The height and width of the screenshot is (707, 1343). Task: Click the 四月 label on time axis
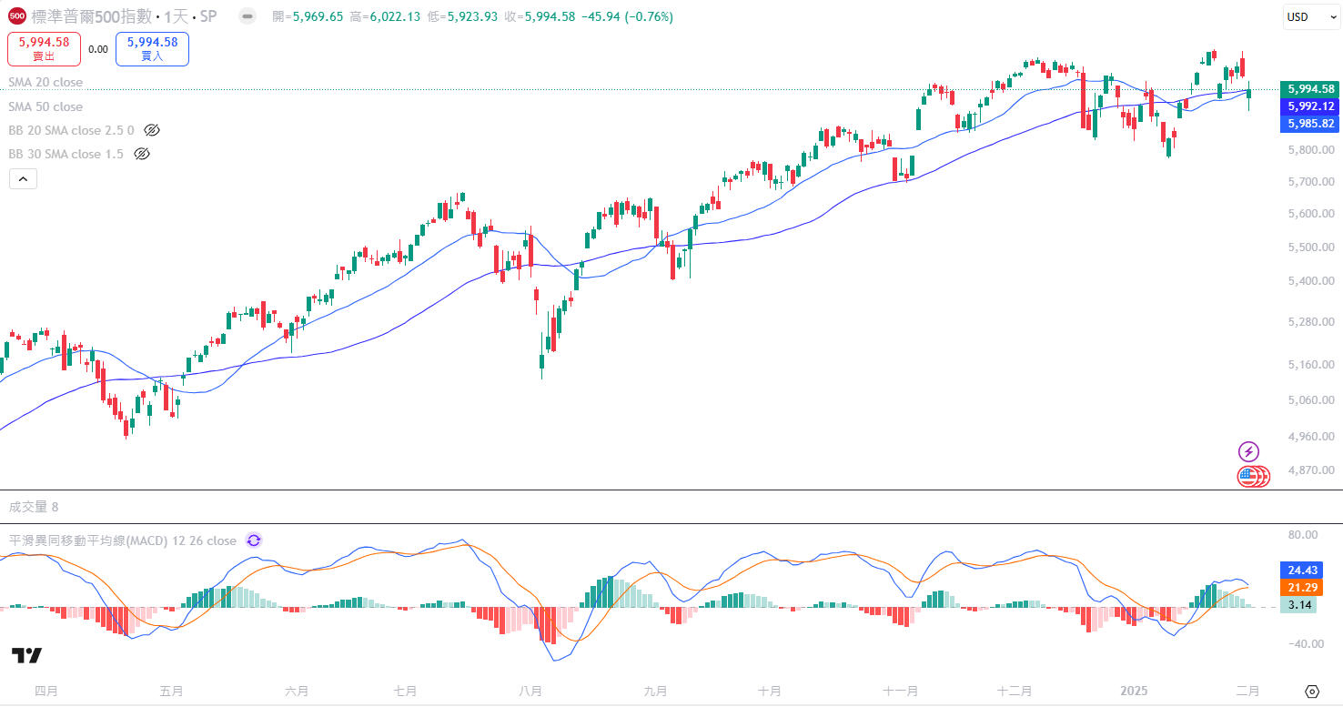pos(46,692)
